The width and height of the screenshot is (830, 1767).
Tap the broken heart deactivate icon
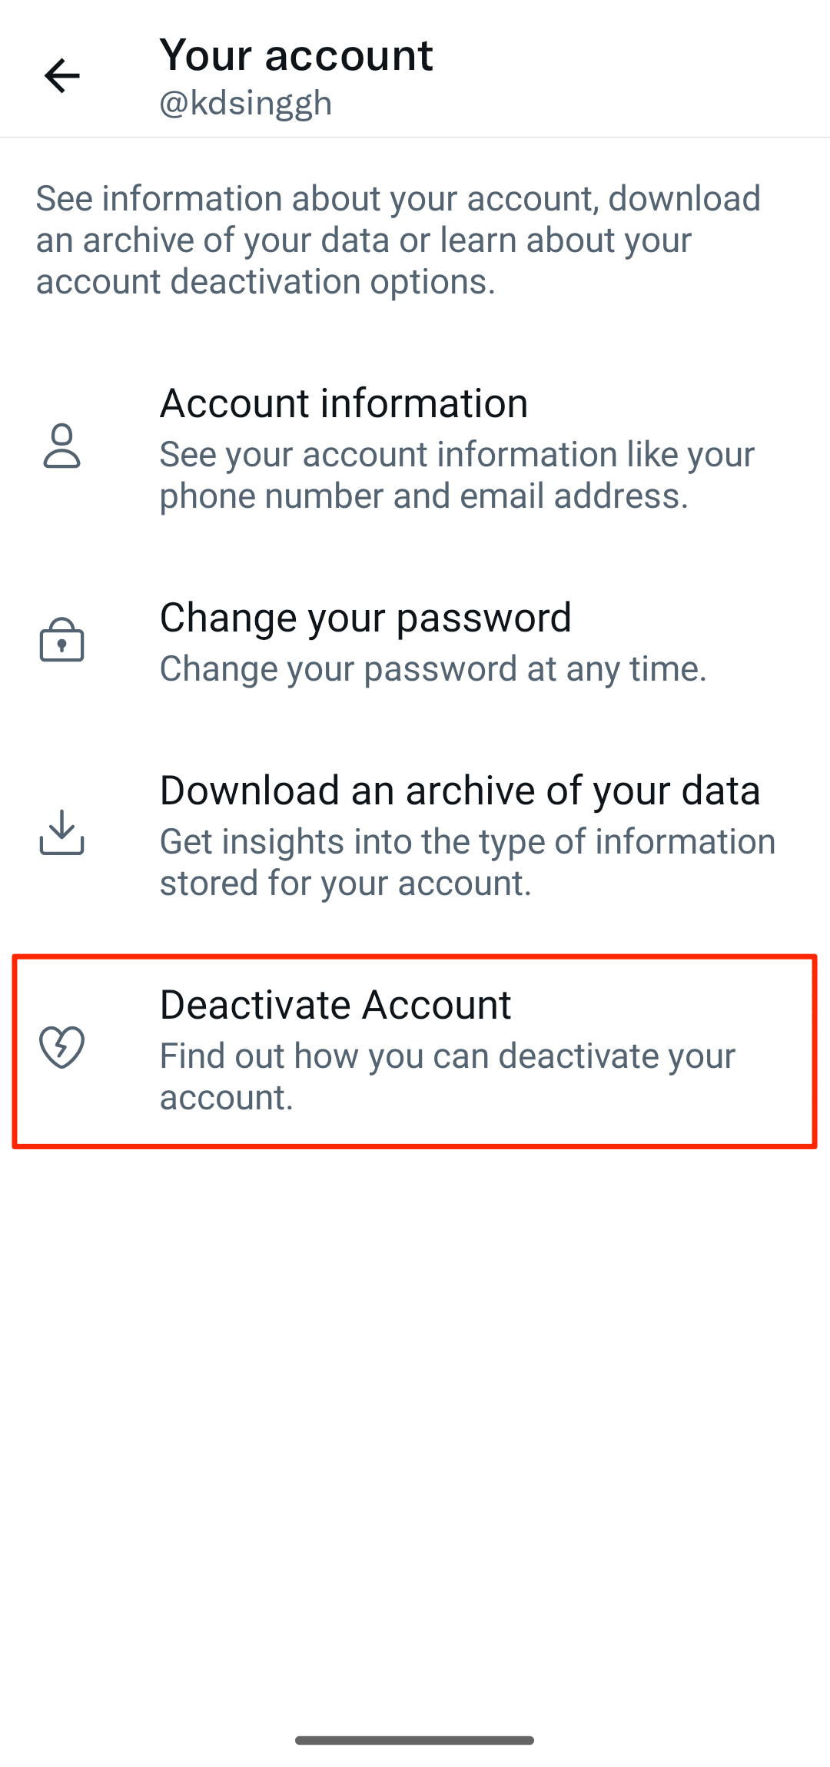pos(61,1047)
